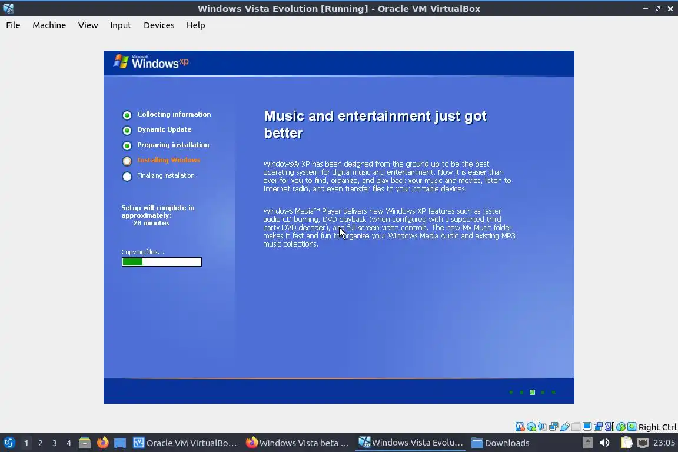Open the file manager launcher in taskbar
This screenshot has height=452, width=678.
tap(85, 443)
